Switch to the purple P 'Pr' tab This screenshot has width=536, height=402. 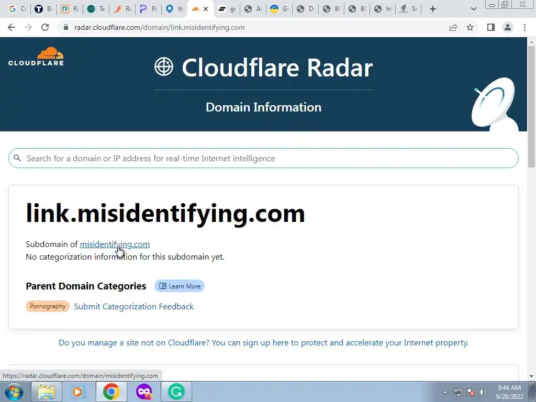pos(149,9)
